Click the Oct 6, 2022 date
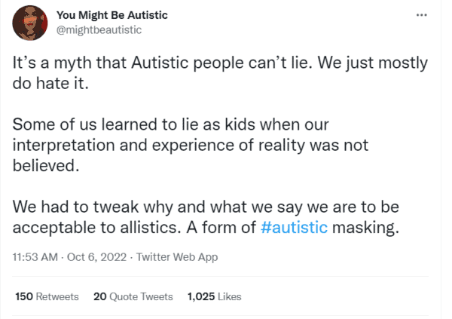Image resolution: width=452 pixels, height=319 pixels. (x=97, y=257)
